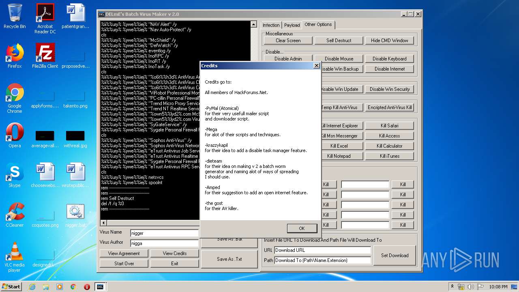Click the View Credits button
This screenshot has height=292, width=519.
(174, 253)
